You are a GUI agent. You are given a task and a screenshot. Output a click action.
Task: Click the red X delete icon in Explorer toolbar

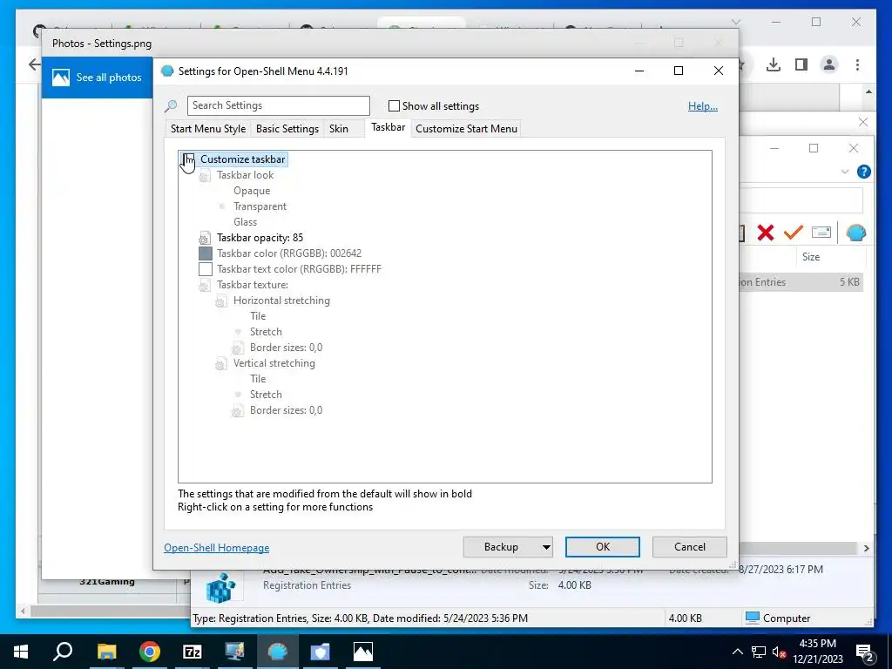tap(766, 232)
